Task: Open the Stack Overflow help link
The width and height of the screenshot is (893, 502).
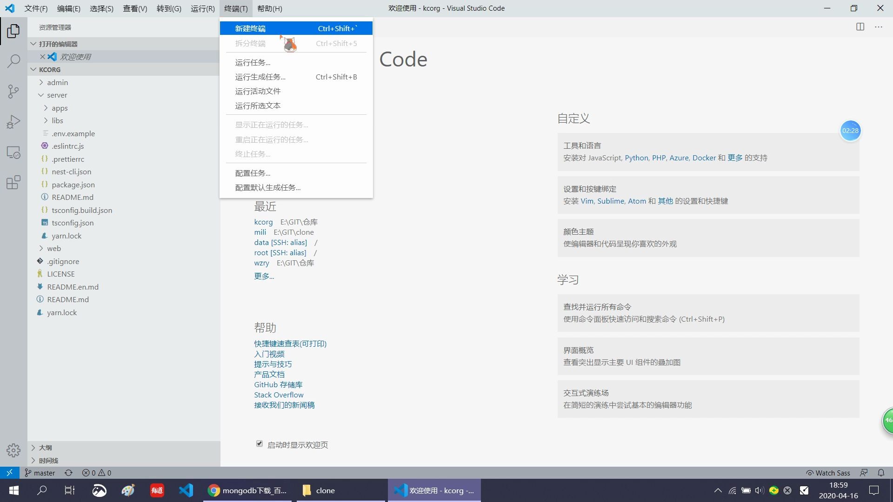Action: point(279,395)
